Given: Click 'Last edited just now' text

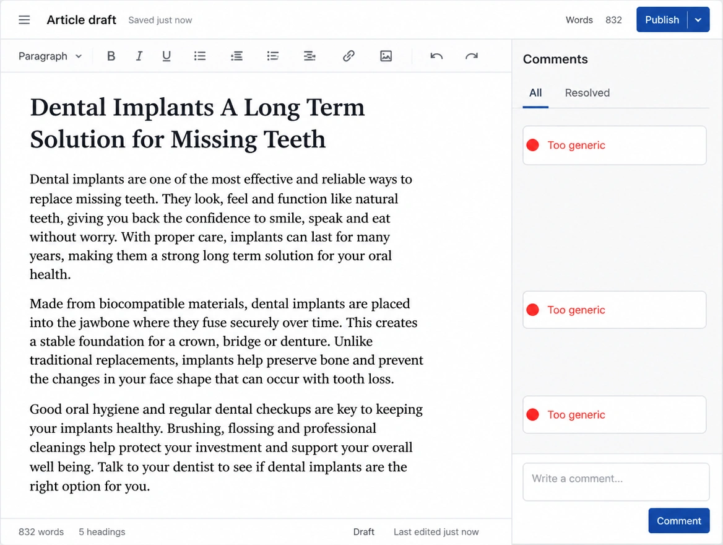Looking at the screenshot, I should (436, 531).
